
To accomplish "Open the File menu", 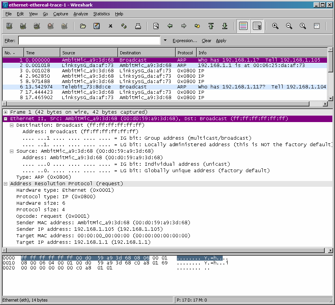I will point(8,14).
